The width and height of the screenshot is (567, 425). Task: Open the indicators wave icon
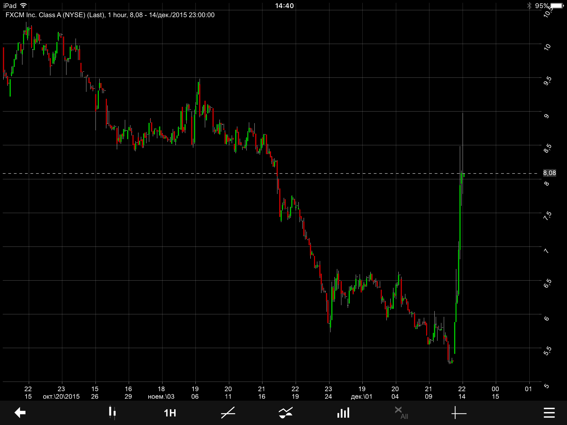[x=285, y=413]
